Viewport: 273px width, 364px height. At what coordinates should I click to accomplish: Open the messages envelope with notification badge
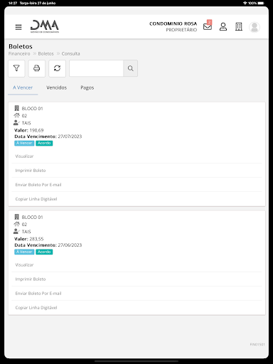tap(208, 26)
